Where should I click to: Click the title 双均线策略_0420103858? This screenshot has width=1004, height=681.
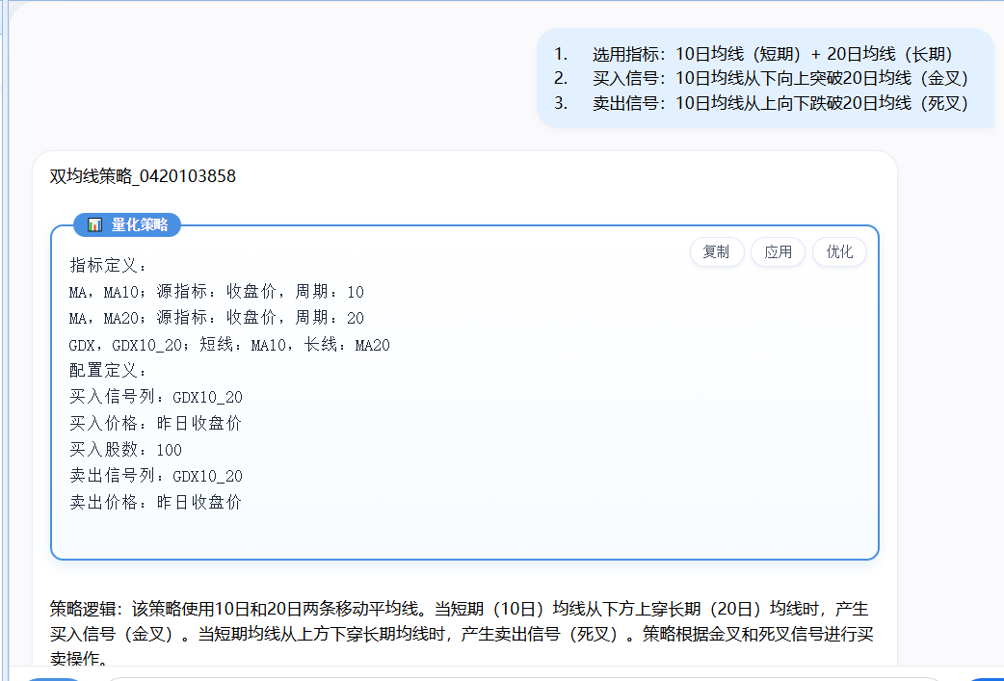click(143, 176)
